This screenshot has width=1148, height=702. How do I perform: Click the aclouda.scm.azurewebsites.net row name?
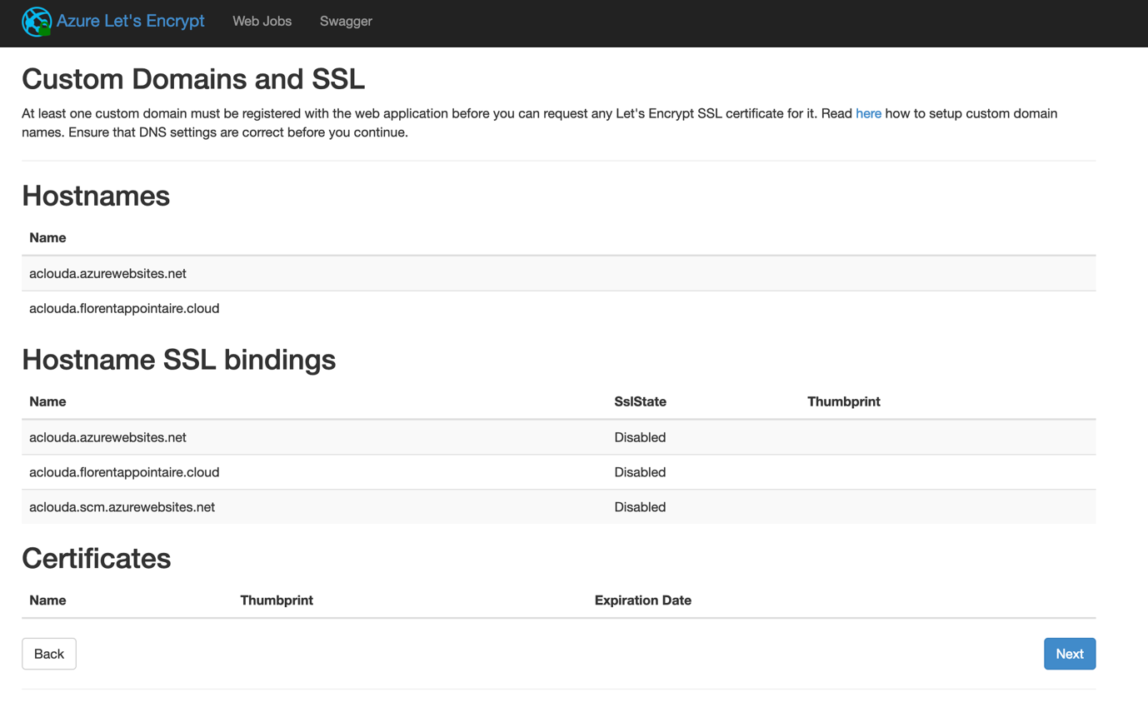[122, 507]
